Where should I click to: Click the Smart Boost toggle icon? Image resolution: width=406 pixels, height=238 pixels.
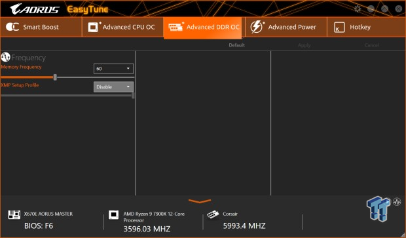(x=12, y=27)
